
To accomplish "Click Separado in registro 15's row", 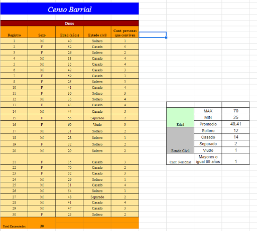I will (x=97, y=118).
